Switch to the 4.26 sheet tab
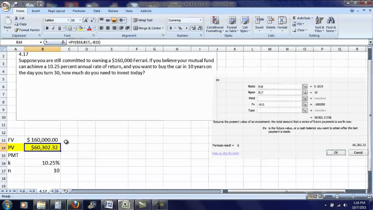373x210 pixels. point(55,191)
